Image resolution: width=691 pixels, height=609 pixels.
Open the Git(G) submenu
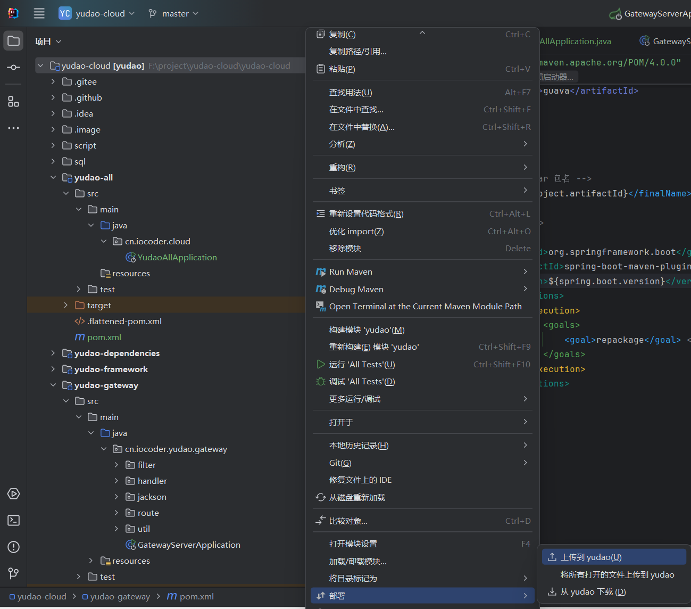(423, 463)
